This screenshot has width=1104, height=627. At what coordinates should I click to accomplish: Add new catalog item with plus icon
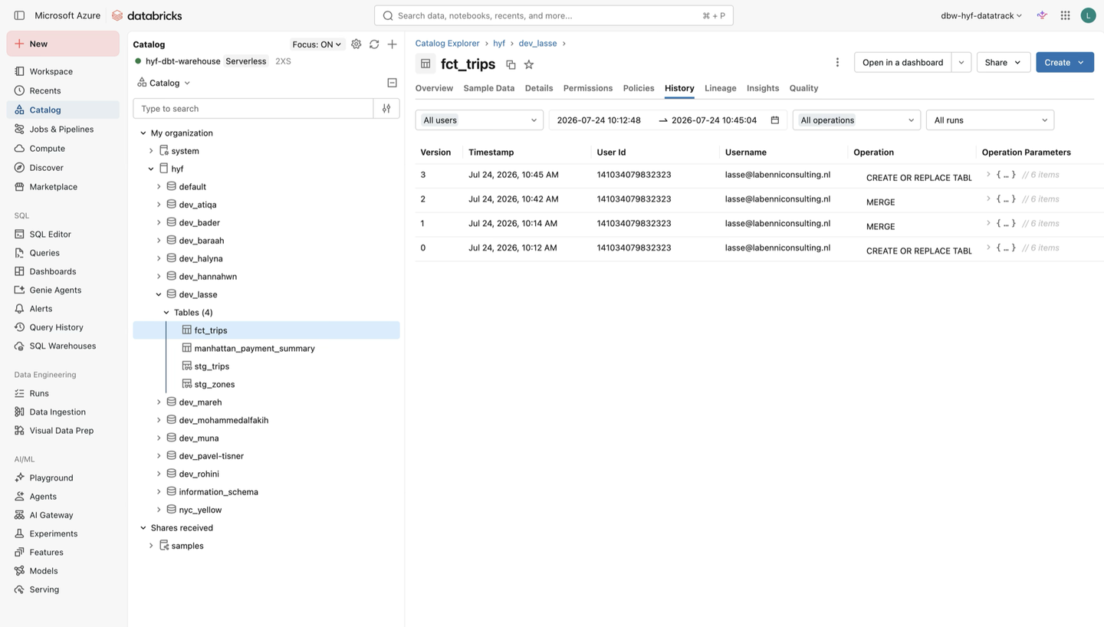[x=392, y=44]
